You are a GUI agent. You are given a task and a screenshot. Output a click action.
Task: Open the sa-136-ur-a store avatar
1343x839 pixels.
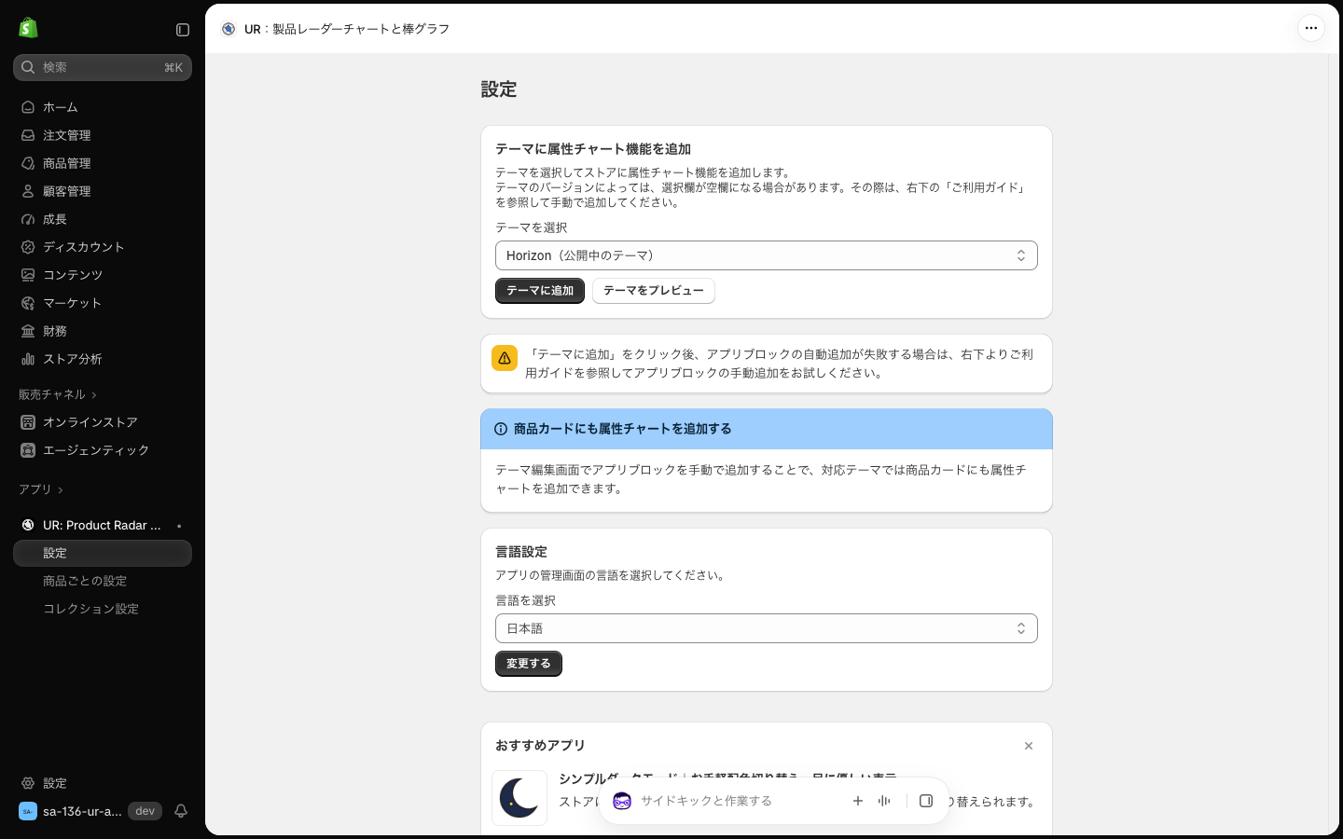pos(28,811)
